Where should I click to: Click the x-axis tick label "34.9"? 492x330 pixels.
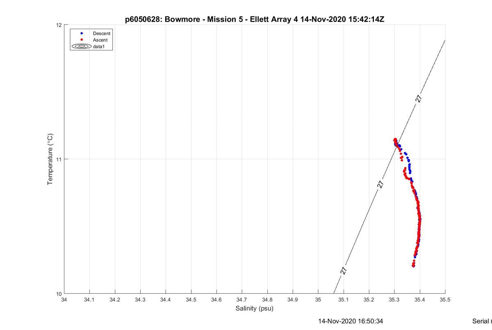[x=292, y=300]
